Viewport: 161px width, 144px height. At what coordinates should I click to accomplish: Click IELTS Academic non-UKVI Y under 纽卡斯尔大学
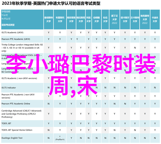pos(125,78)
